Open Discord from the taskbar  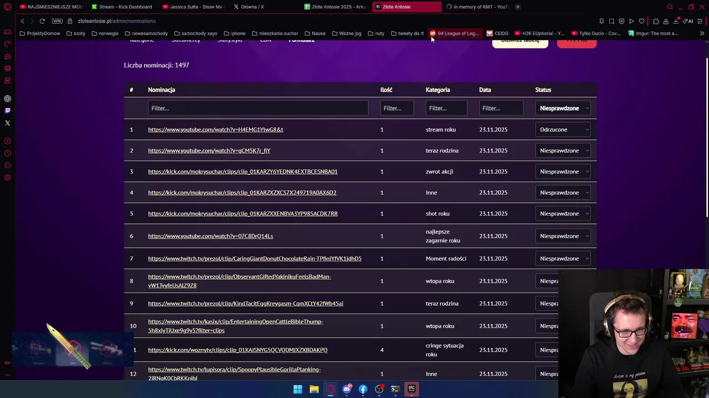[x=347, y=389]
